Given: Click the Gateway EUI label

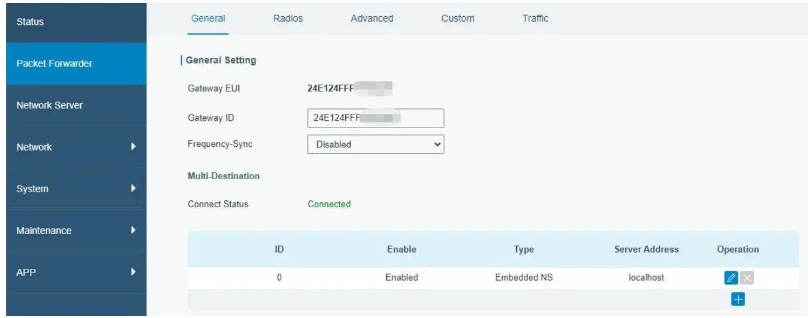Looking at the screenshot, I should pyautogui.click(x=214, y=88).
